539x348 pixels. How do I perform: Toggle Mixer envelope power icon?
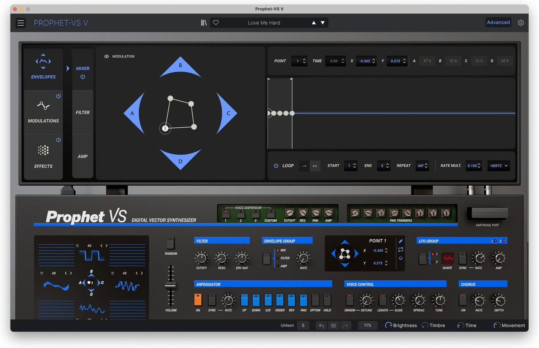[83, 77]
